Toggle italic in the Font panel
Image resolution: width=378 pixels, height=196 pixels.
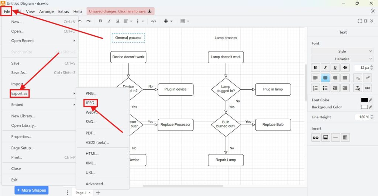tap(325, 68)
